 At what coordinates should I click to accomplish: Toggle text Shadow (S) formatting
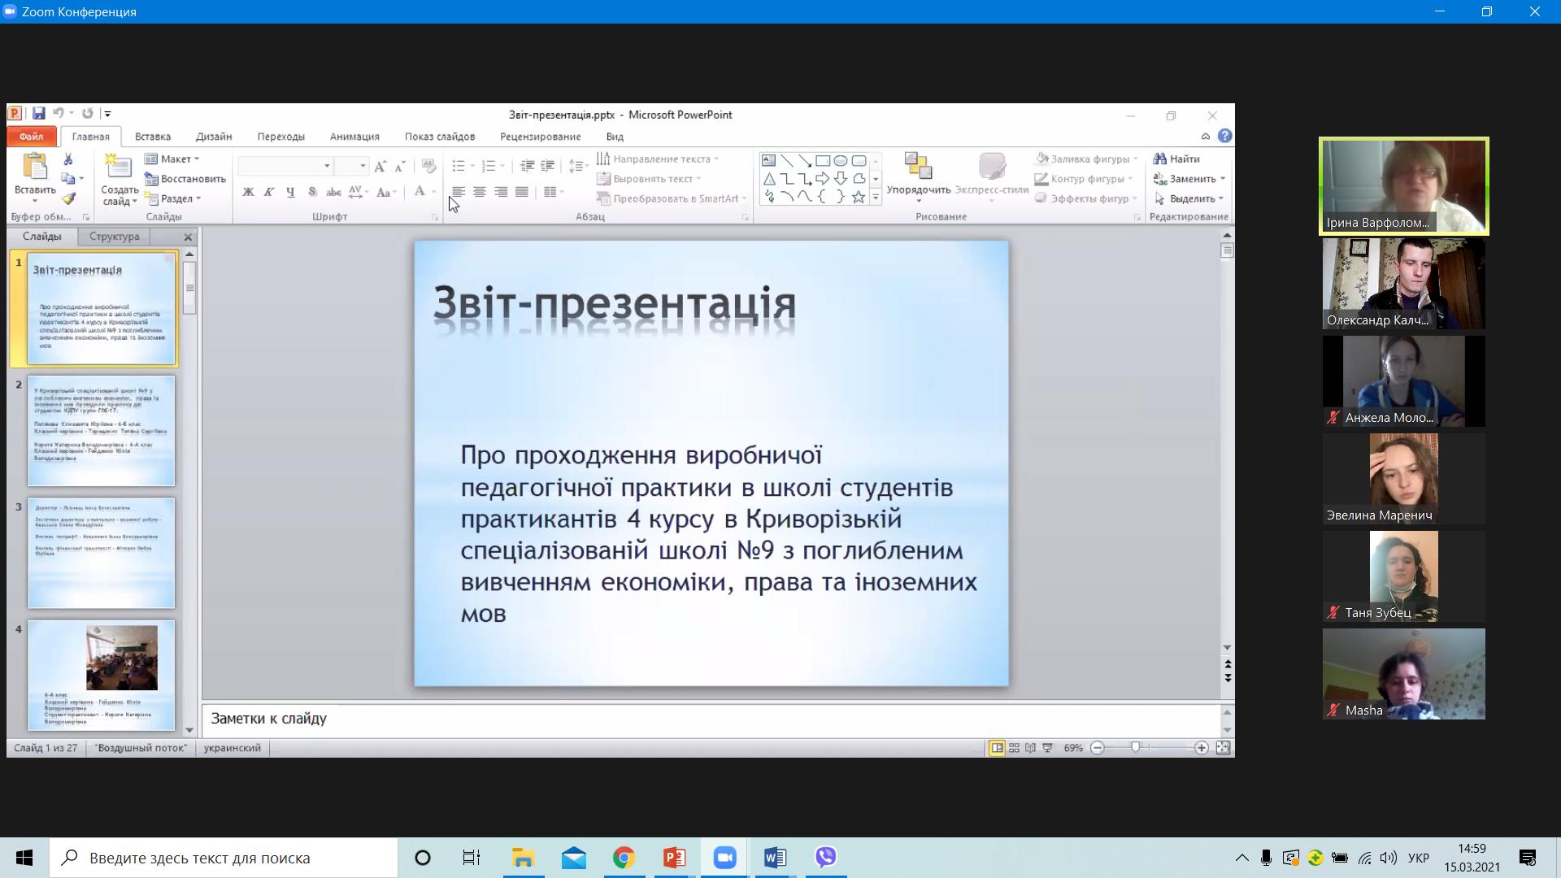312,192
